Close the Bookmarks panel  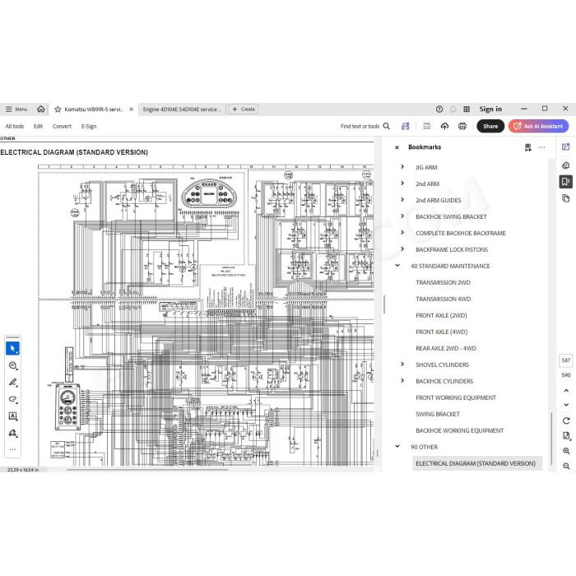point(397,147)
